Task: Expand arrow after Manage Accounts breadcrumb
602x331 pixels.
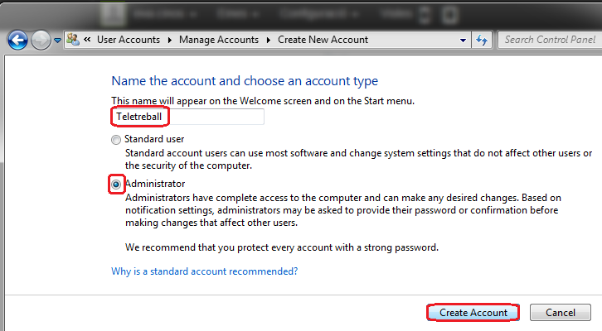Action: (x=267, y=40)
